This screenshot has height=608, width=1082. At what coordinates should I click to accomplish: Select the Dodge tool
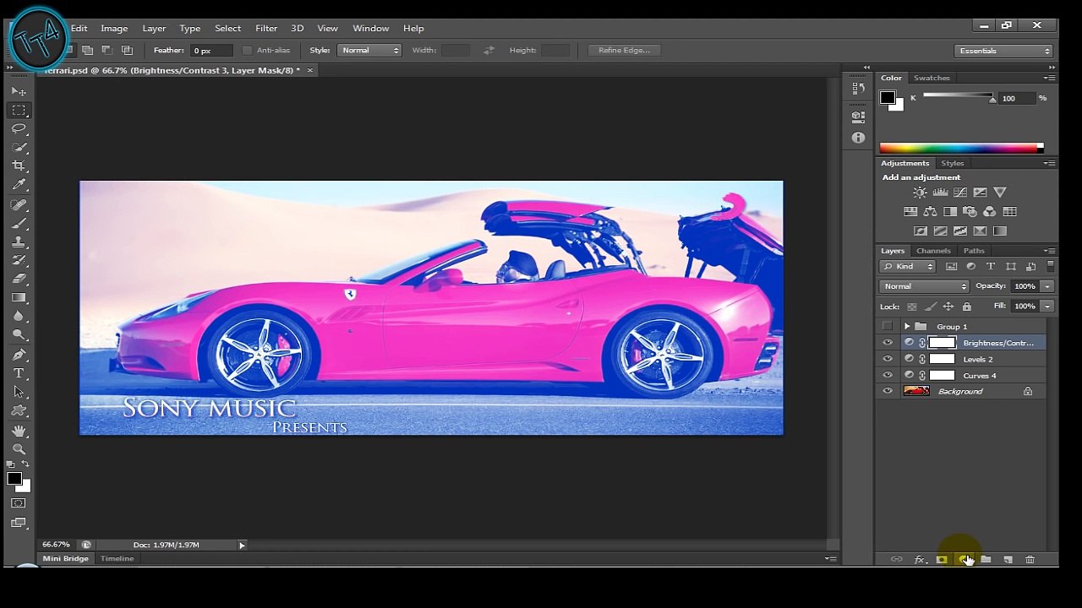click(19, 334)
